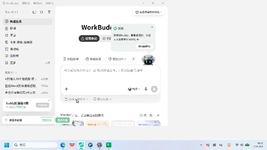Open the fourth example case thumbnail
The height and width of the screenshot is (150, 267).
click(149, 123)
